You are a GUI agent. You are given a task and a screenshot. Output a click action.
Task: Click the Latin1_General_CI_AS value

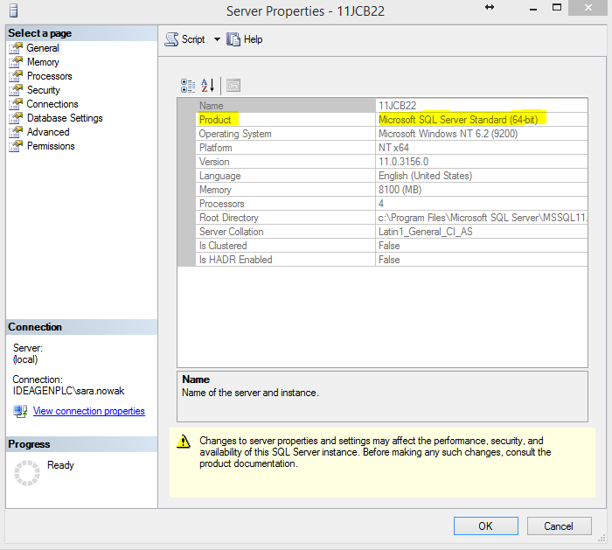426,232
